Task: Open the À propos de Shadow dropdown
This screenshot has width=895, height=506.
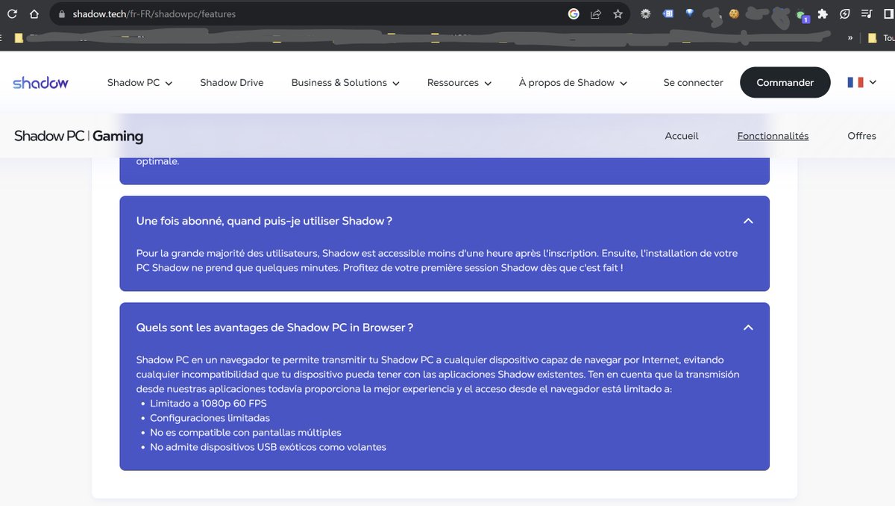Action: click(573, 83)
